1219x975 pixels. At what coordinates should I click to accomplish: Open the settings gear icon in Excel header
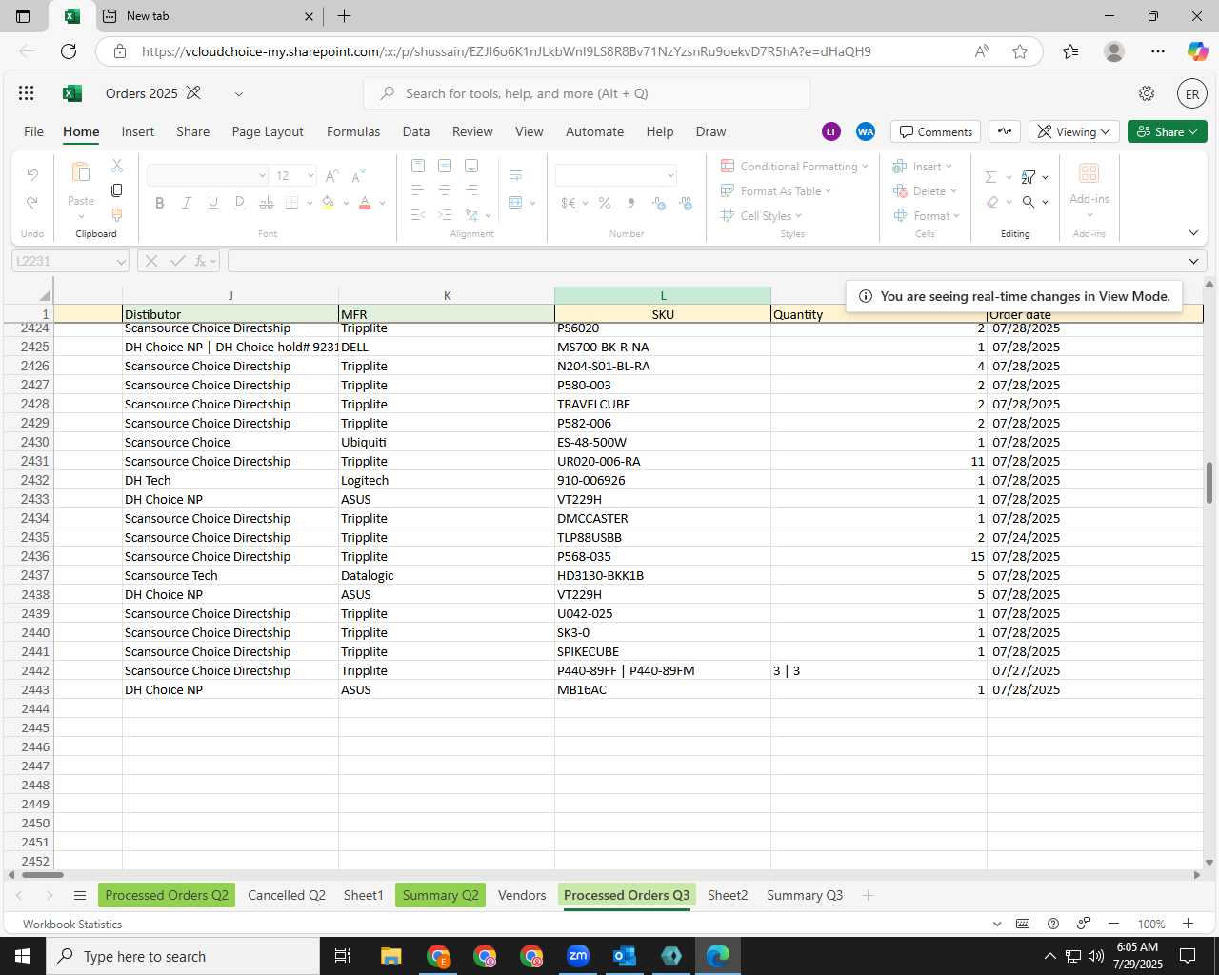coord(1147,93)
